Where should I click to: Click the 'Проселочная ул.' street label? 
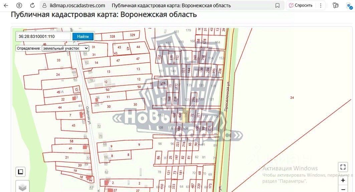click(x=227, y=96)
